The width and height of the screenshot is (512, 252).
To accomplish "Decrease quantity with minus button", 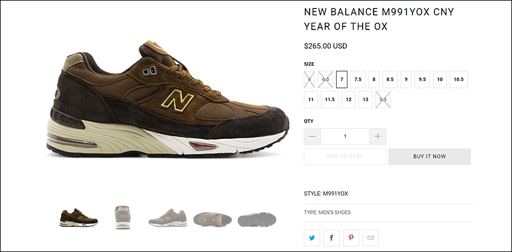I will tap(312, 137).
